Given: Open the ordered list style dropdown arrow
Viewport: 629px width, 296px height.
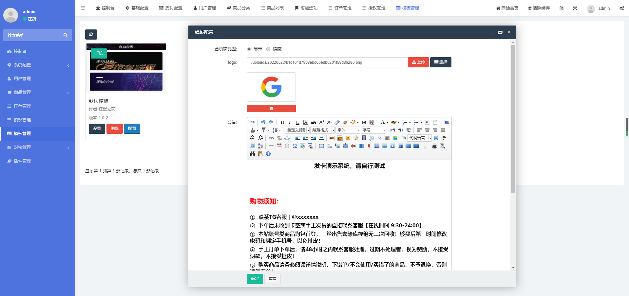Looking at the screenshot, I should coord(410,123).
